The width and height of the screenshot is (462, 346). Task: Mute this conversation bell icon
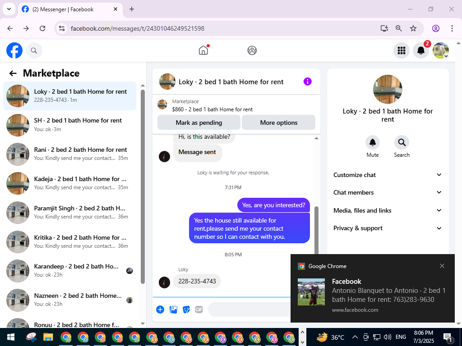pos(372,142)
